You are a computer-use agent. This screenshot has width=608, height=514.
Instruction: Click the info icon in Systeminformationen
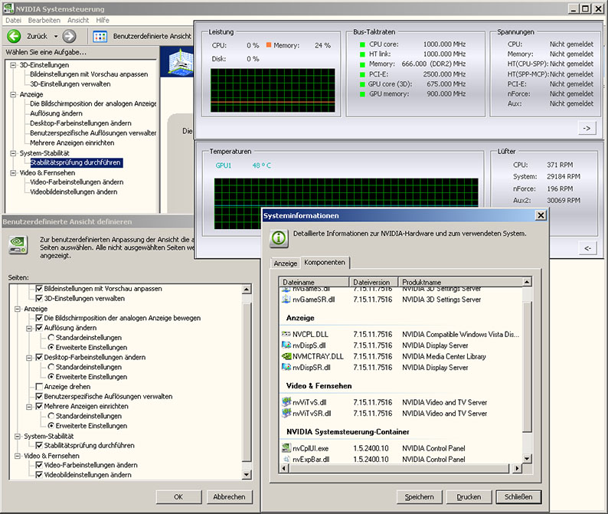point(279,238)
